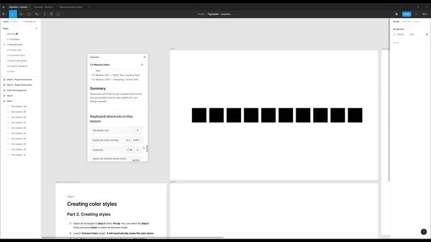Viewport: 431px width, 242px height.
Task: Click rectangle icon of Tint (unlock) / 100 layer
Action: [8, 106]
